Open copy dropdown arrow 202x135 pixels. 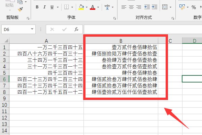26,2
